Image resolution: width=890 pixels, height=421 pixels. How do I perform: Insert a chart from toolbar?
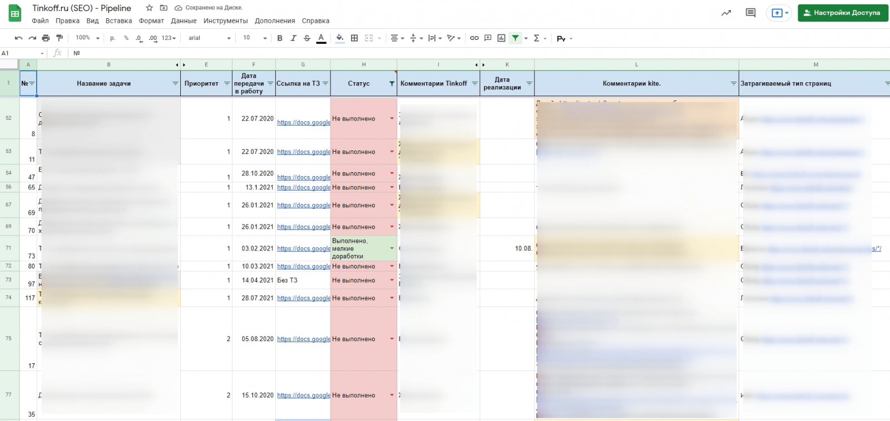pyautogui.click(x=501, y=38)
